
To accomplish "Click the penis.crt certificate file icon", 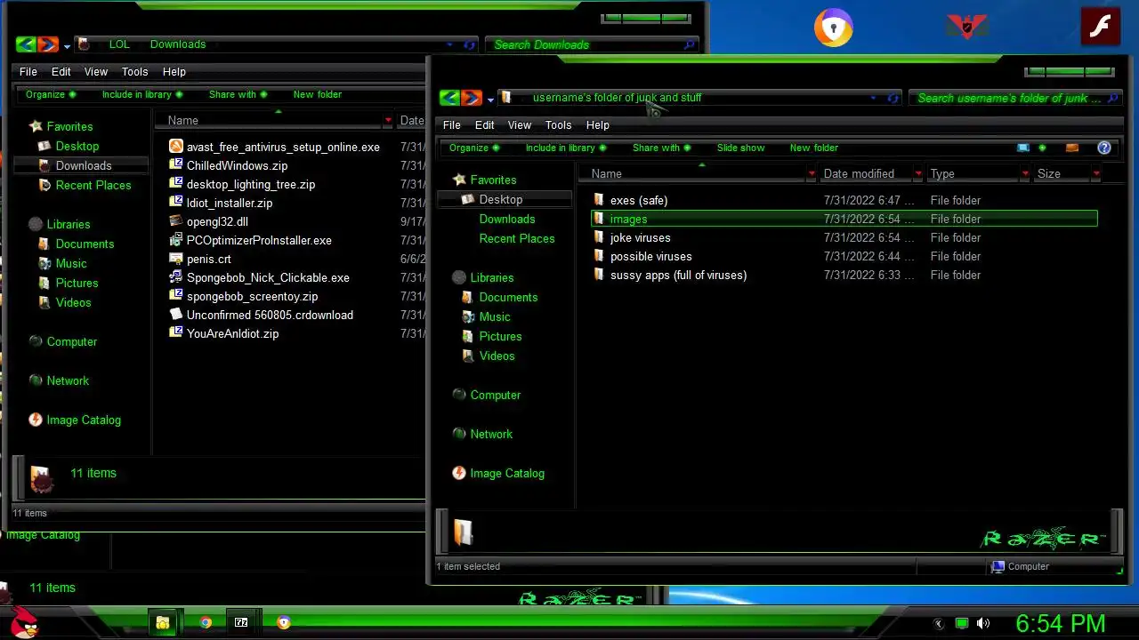I will [x=176, y=259].
